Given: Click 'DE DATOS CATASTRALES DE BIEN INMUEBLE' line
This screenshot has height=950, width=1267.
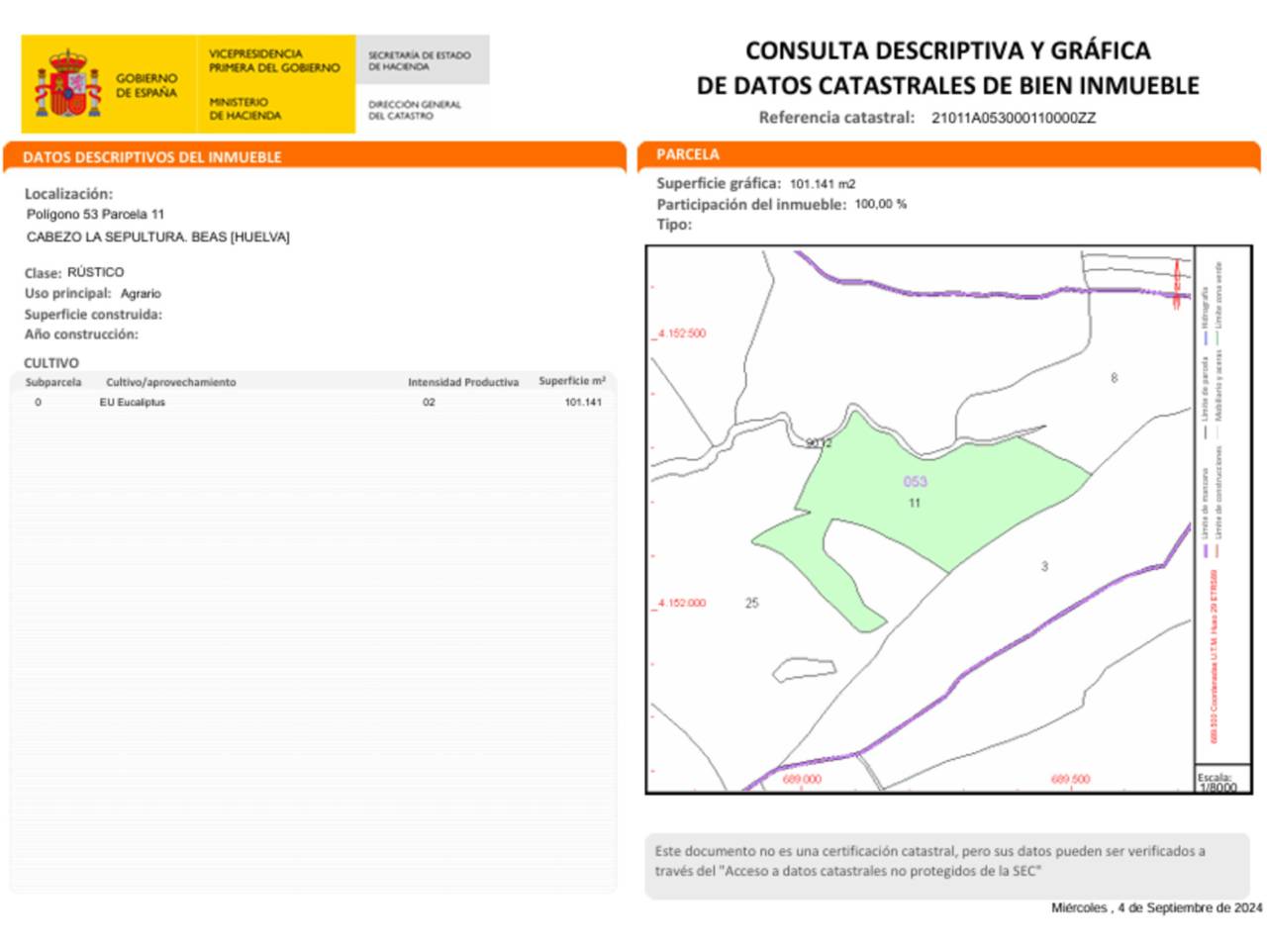Looking at the screenshot, I should point(947,86).
